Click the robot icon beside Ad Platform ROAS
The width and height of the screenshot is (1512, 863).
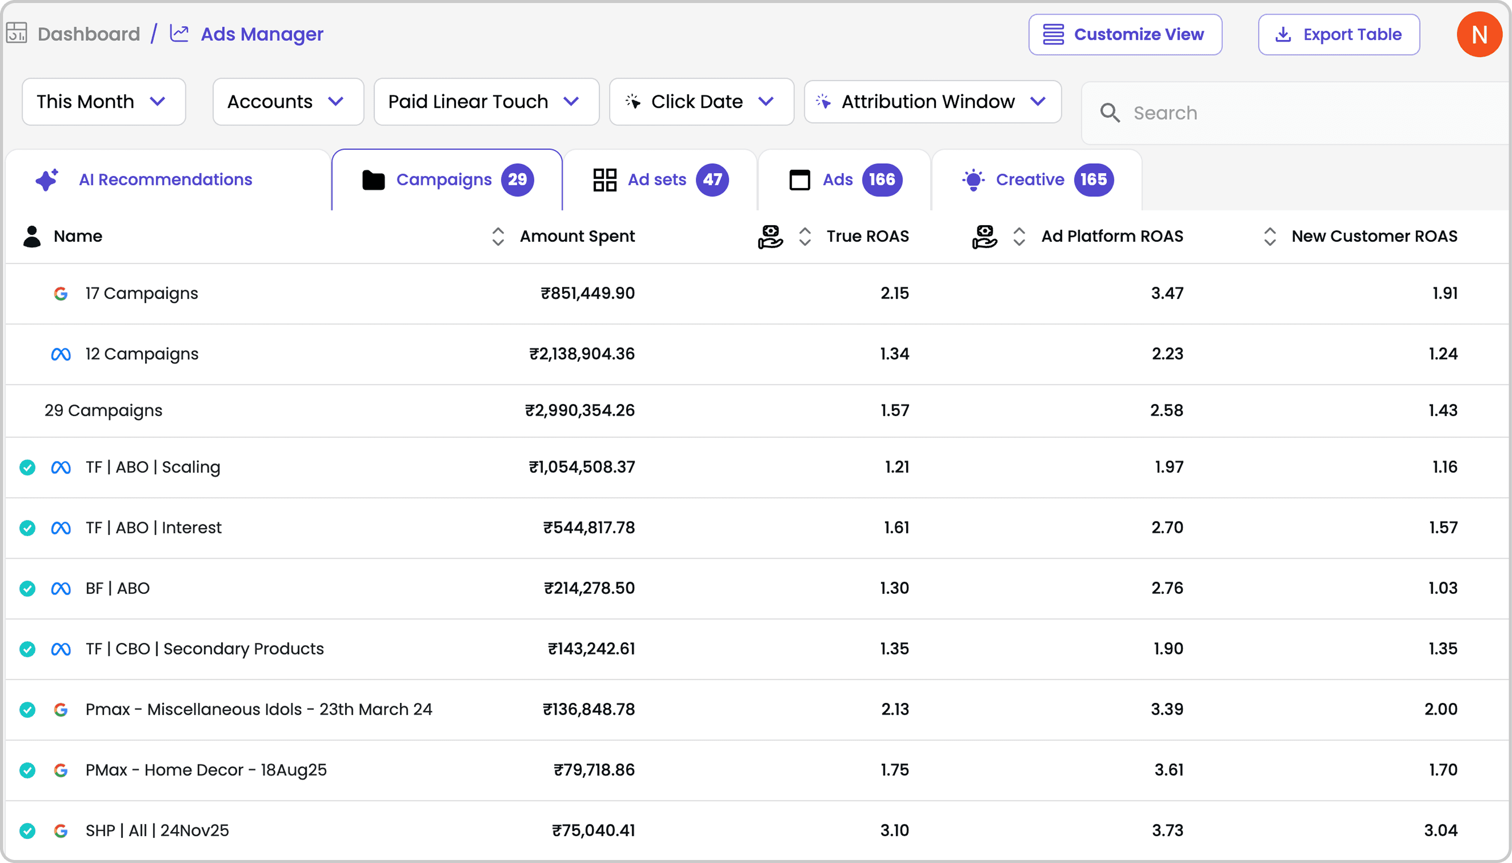coord(984,236)
